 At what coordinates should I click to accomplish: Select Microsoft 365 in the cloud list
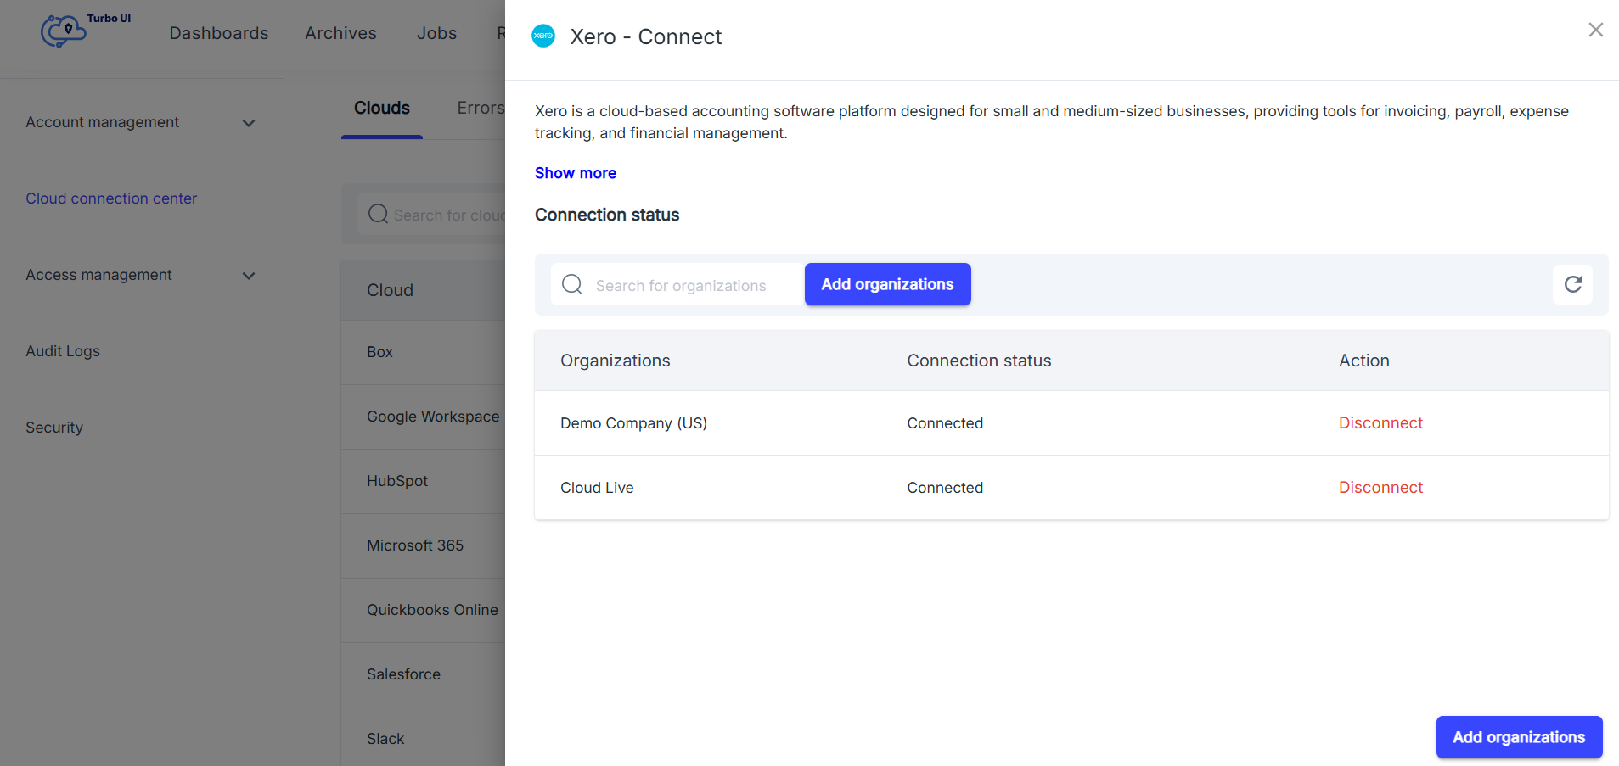click(415, 545)
